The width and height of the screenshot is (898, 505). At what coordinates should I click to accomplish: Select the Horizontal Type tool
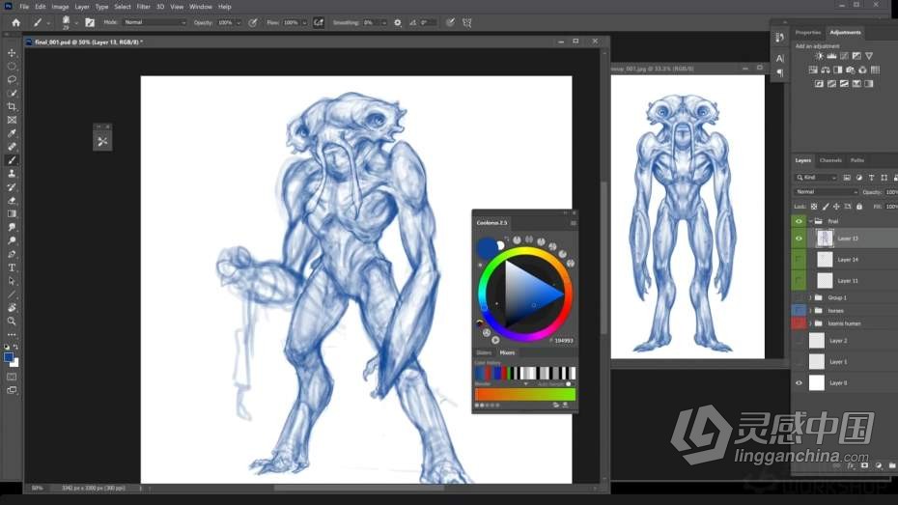(12, 267)
